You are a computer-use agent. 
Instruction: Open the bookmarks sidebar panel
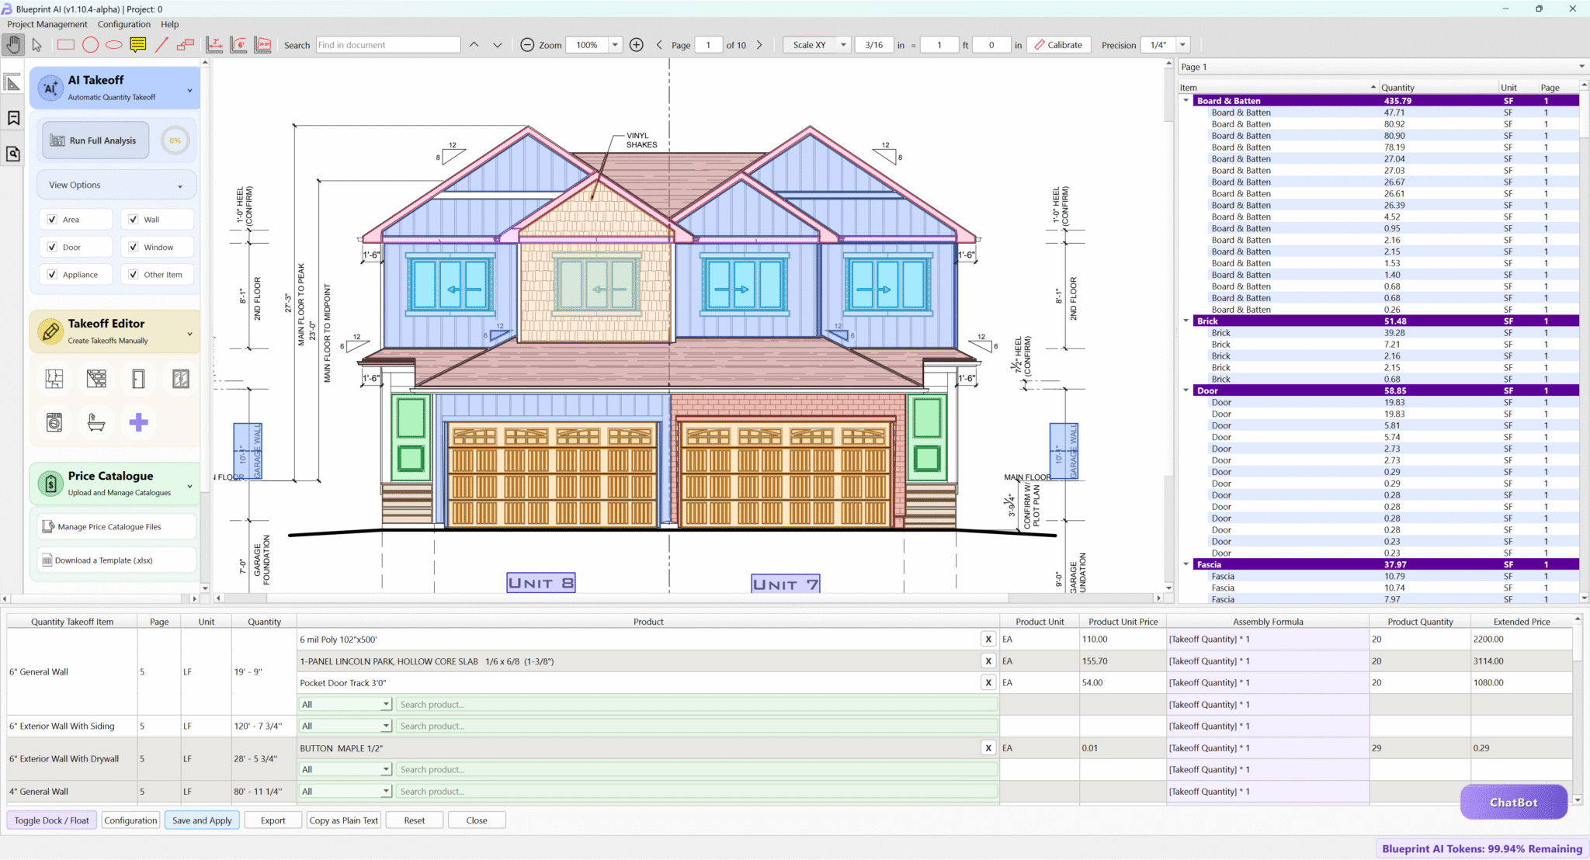click(13, 118)
